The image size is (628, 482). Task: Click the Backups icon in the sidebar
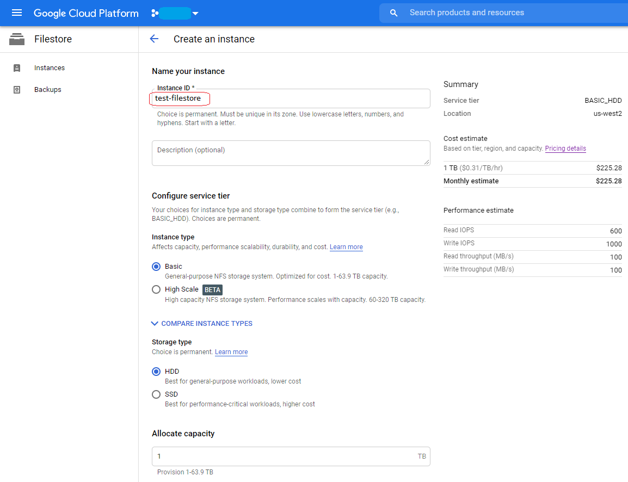point(17,89)
